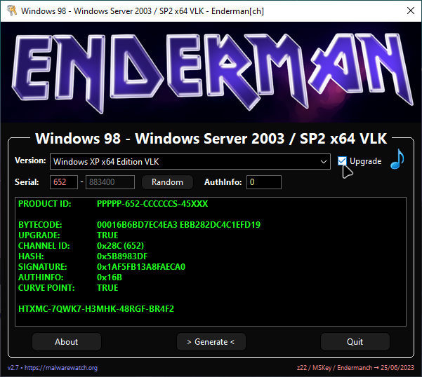Click the Enderman logo banner

click(211, 72)
